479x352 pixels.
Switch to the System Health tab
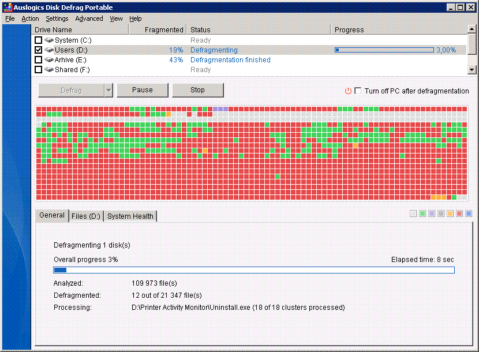click(x=130, y=216)
